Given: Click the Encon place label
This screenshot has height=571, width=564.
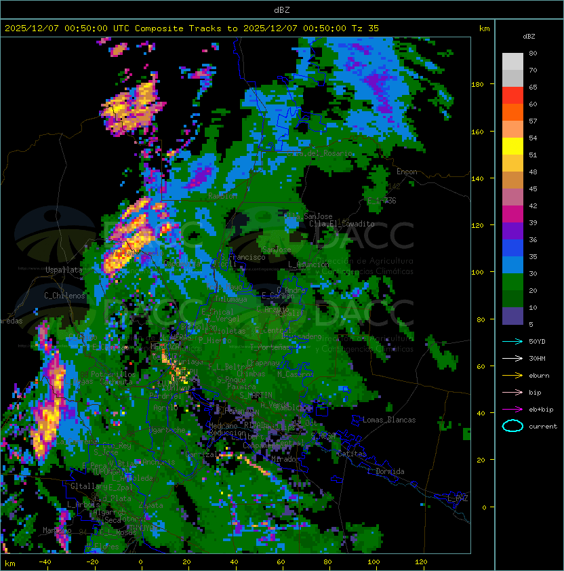Looking at the screenshot, I should (407, 172).
